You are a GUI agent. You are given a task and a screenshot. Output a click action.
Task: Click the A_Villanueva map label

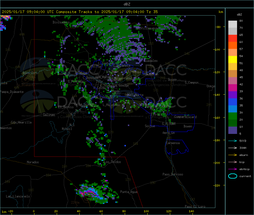click(147, 28)
